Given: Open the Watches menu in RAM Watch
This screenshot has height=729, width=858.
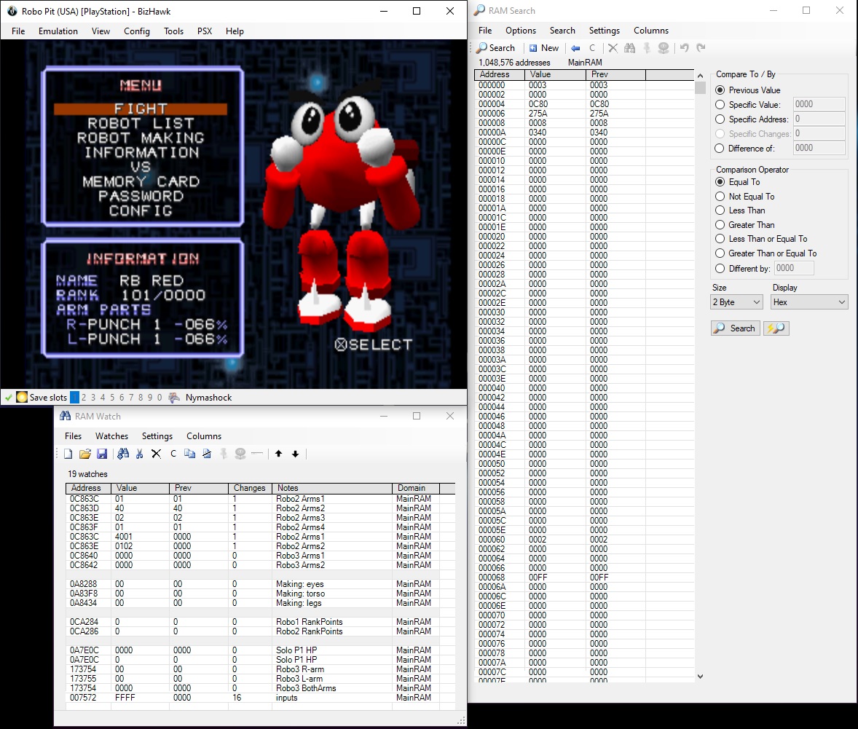Looking at the screenshot, I should (111, 436).
